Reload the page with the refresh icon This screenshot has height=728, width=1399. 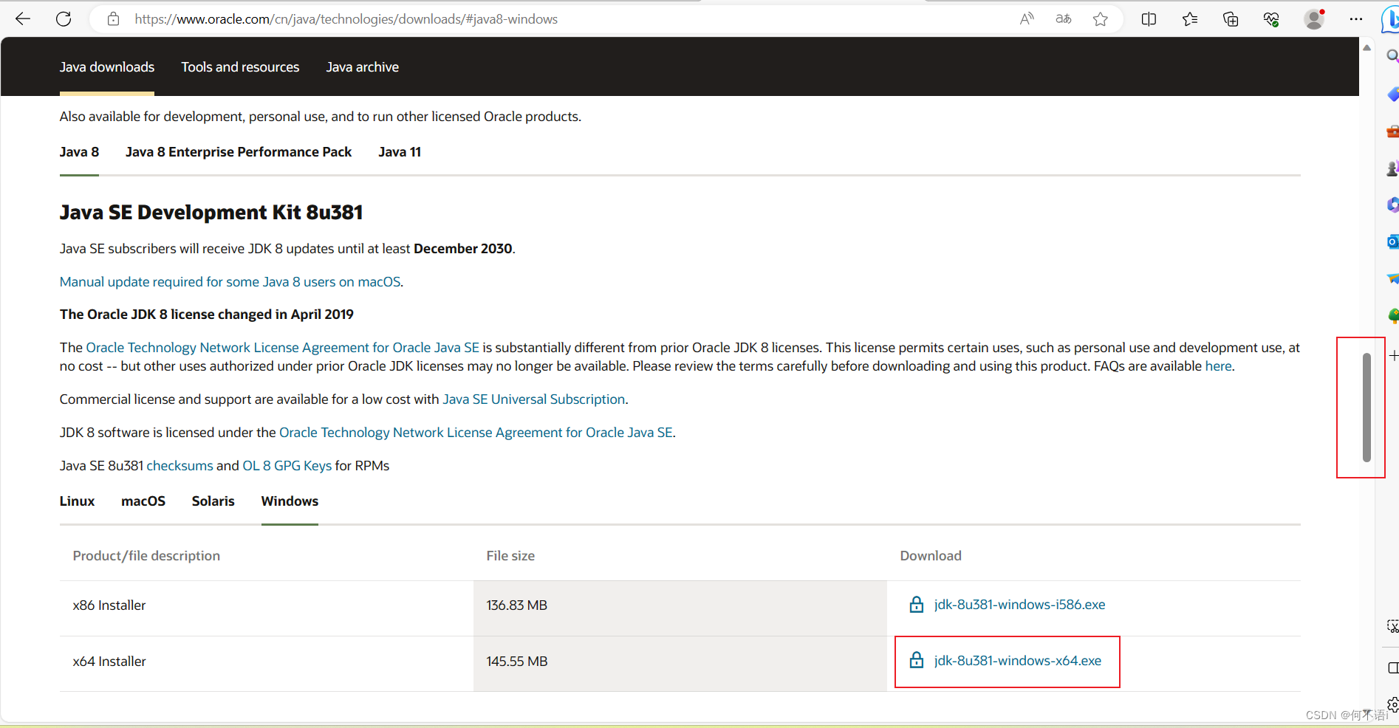click(x=64, y=19)
